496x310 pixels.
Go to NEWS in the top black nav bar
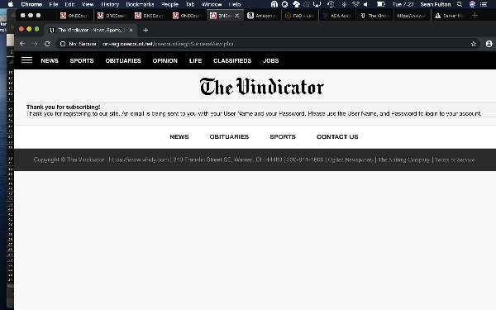tap(50, 60)
